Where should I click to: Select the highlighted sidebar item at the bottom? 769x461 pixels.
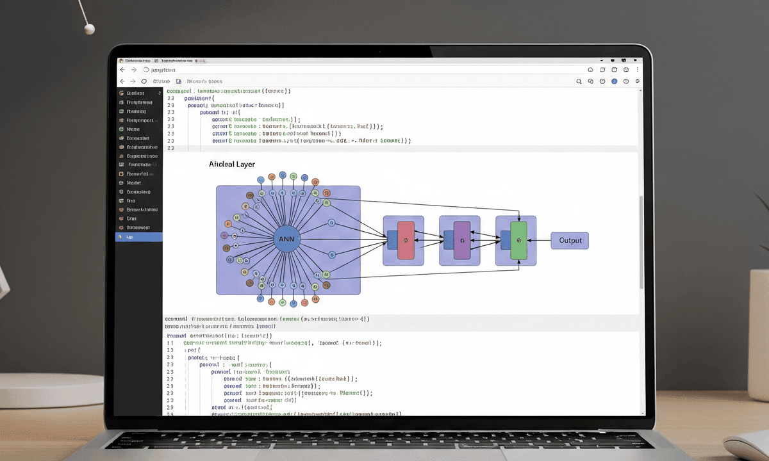(138, 237)
